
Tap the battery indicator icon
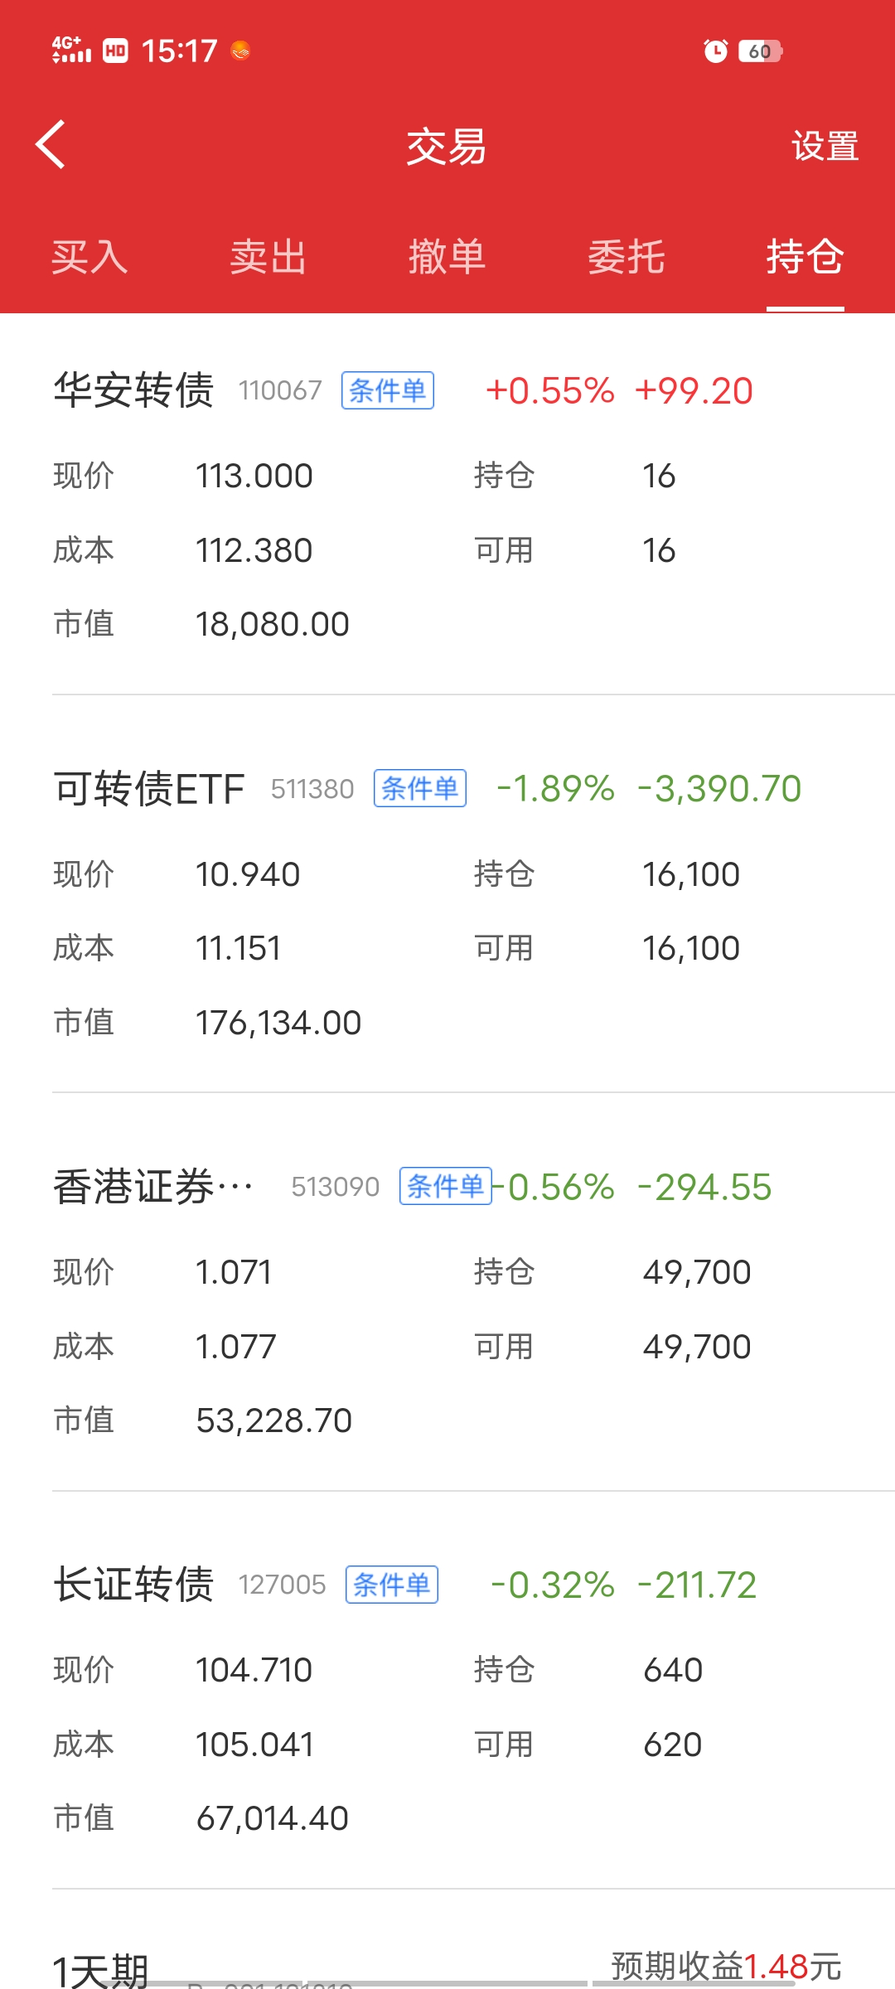click(x=760, y=51)
